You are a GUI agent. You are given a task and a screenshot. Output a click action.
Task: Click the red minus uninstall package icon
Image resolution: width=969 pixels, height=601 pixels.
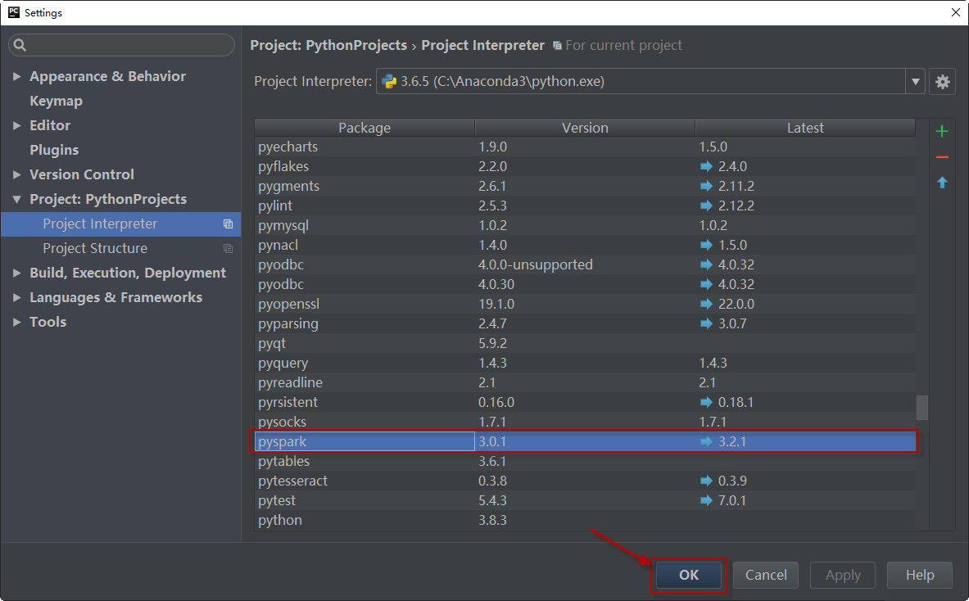[942, 157]
